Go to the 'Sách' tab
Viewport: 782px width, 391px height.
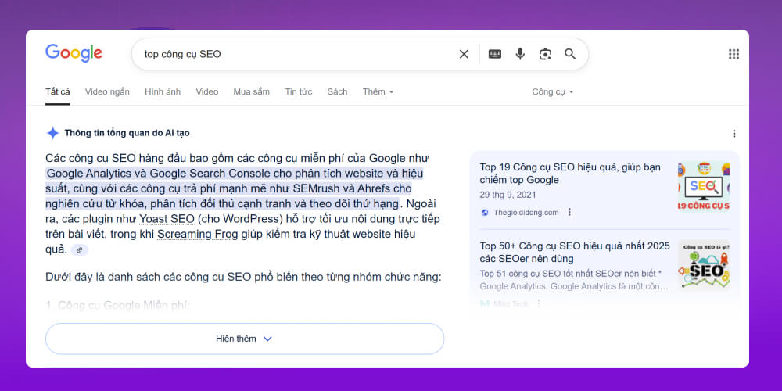pyautogui.click(x=337, y=91)
